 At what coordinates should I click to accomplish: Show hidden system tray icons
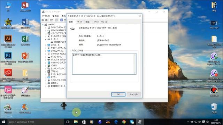188,122
